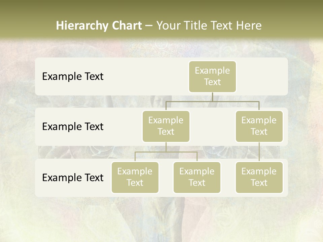This screenshot has width=323, height=242.
Task: Select the middle node in the bottom level
Action: [x=197, y=177]
